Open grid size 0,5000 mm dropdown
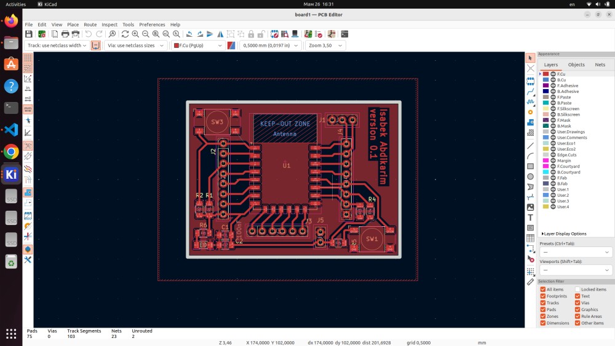615x346 pixels. (270, 45)
